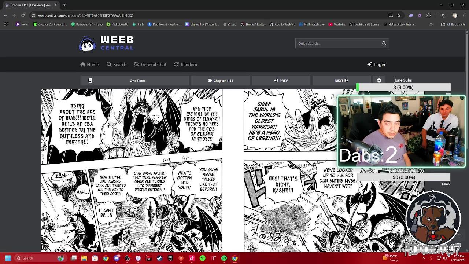Open TikTok from taskbar
The width and height of the screenshot is (469, 264).
pyautogui.click(x=192, y=258)
